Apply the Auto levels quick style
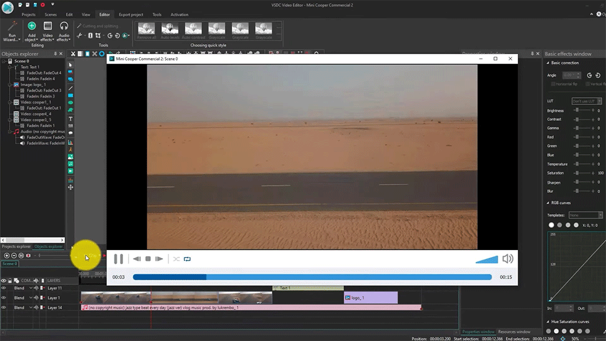Image resolution: width=606 pixels, height=341 pixels. click(170, 30)
